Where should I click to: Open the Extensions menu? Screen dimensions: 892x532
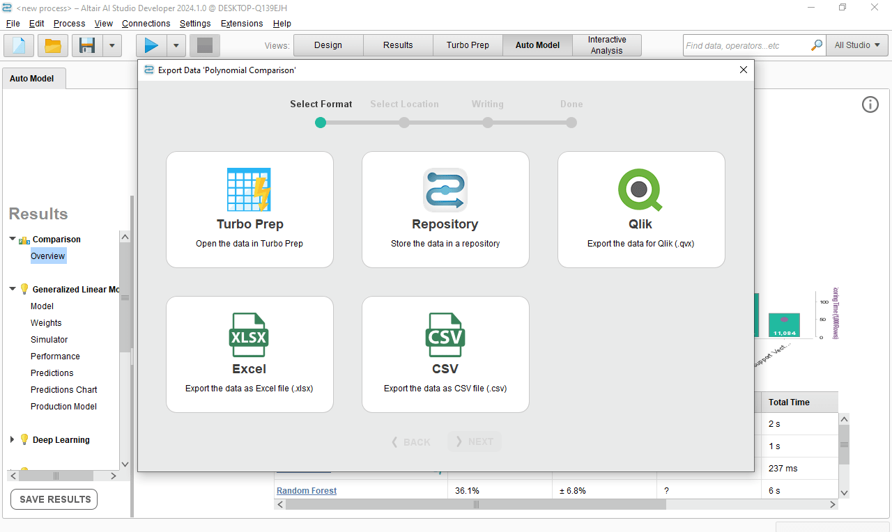click(242, 23)
